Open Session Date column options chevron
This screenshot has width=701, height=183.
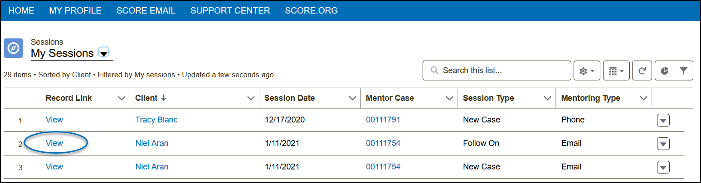(x=351, y=98)
